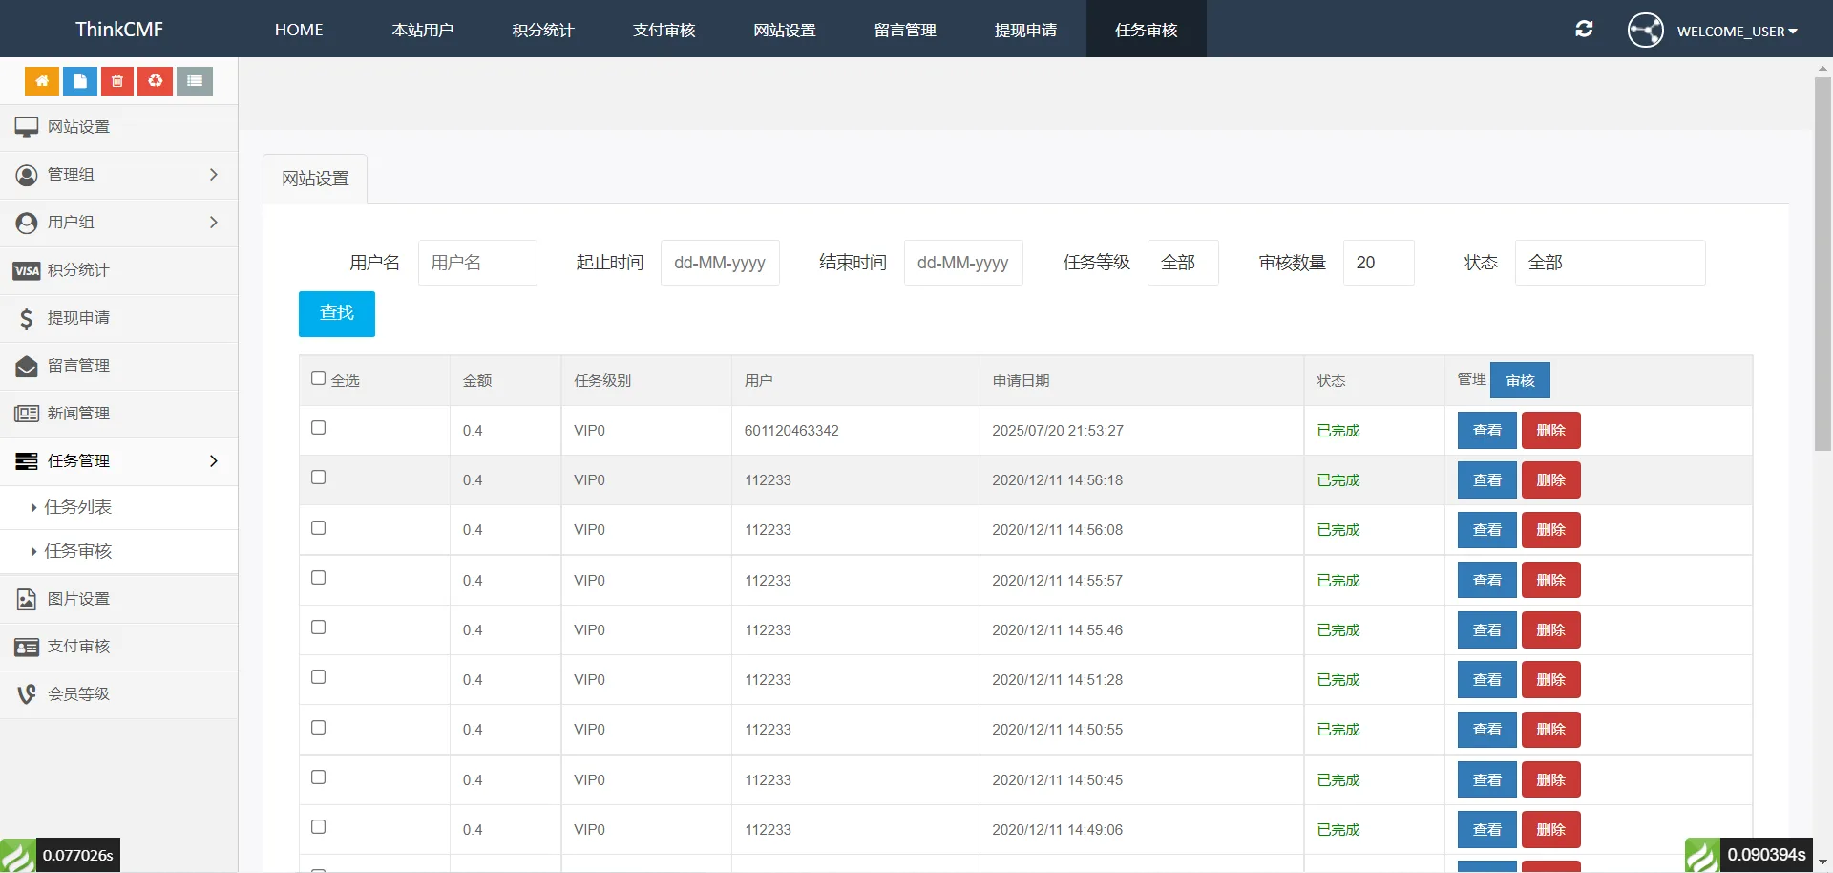Focus the 用户名 search input field
The width and height of the screenshot is (1833, 873).
pyautogui.click(x=477, y=263)
